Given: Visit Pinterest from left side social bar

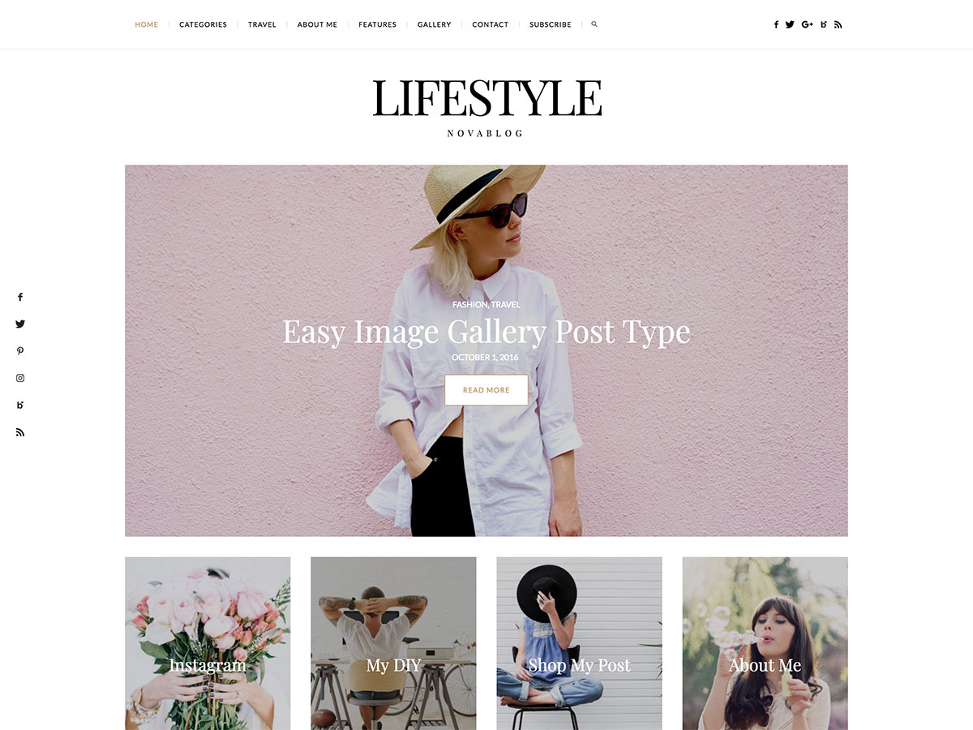Looking at the screenshot, I should point(20,351).
